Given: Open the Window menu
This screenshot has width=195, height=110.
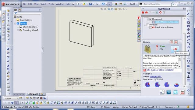Looking at the screenshot, I should click(60, 4).
